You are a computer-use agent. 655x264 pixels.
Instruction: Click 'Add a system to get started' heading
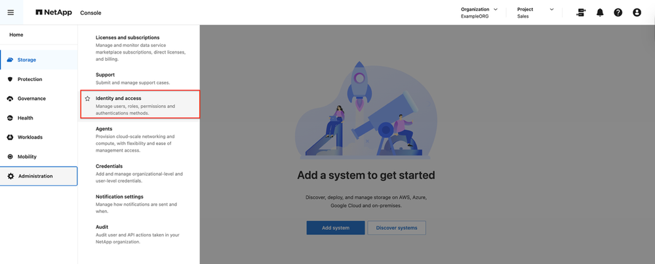(x=366, y=175)
